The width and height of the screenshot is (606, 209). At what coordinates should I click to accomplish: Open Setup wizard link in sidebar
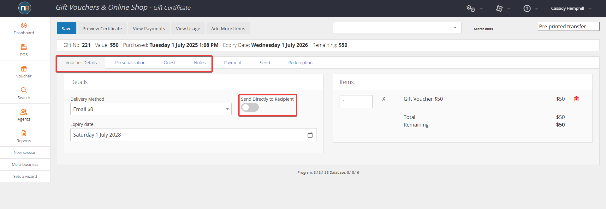(25, 177)
